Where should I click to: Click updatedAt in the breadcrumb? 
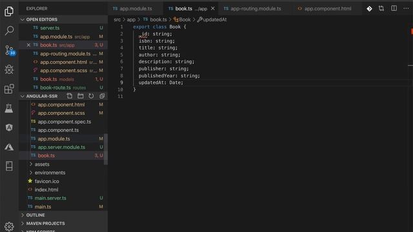(x=212, y=19)
